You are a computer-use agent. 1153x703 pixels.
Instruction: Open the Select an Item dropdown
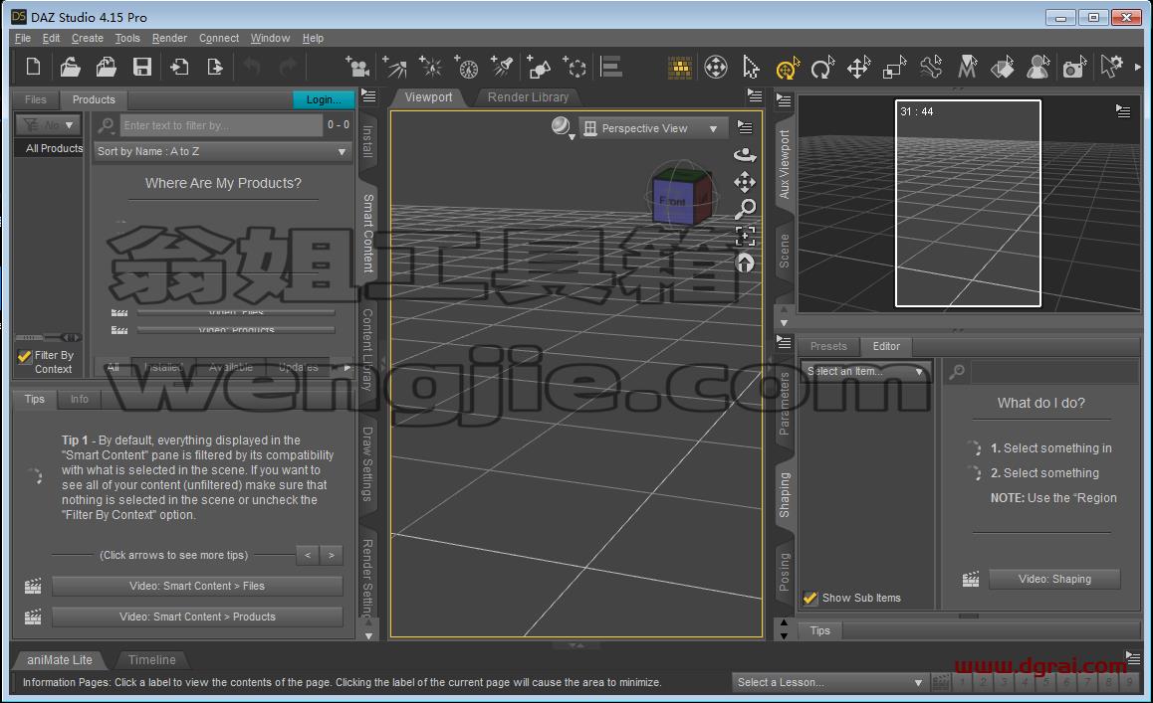[864, 372]
